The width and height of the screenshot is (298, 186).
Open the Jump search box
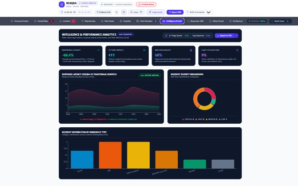pos(136,12)
